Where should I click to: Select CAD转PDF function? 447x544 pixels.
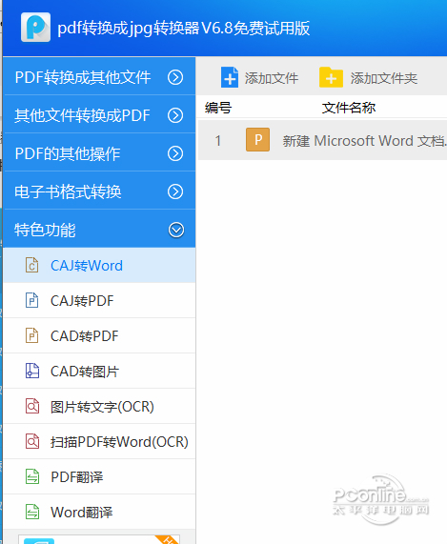(99, 336)
